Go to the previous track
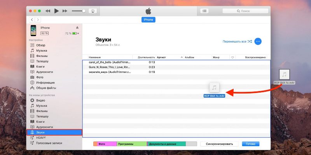 click(48, 11)
